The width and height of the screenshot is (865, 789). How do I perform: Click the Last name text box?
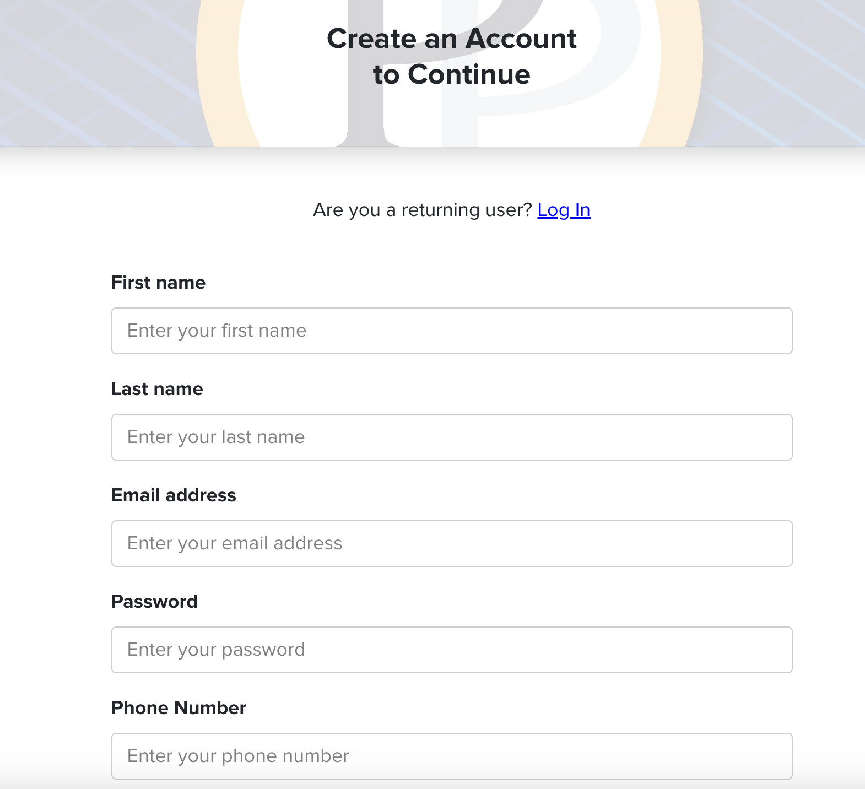pos(452,437)
